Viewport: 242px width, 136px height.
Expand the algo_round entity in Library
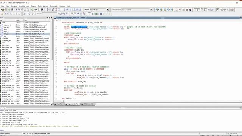coord(1,25)
